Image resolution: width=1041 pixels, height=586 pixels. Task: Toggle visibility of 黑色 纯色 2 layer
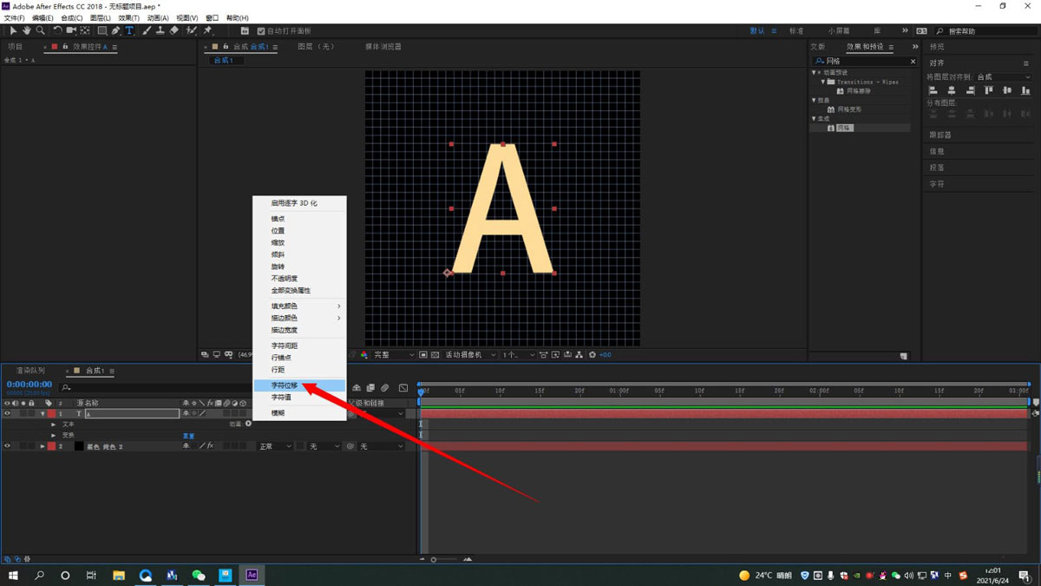pyautogui.click(x=7, y=446)
